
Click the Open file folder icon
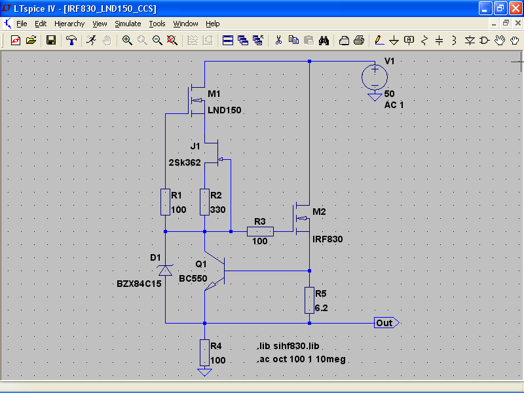pyautogui.click(x=31, y=41)
